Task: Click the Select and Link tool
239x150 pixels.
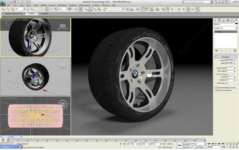Action: point(3,9)
